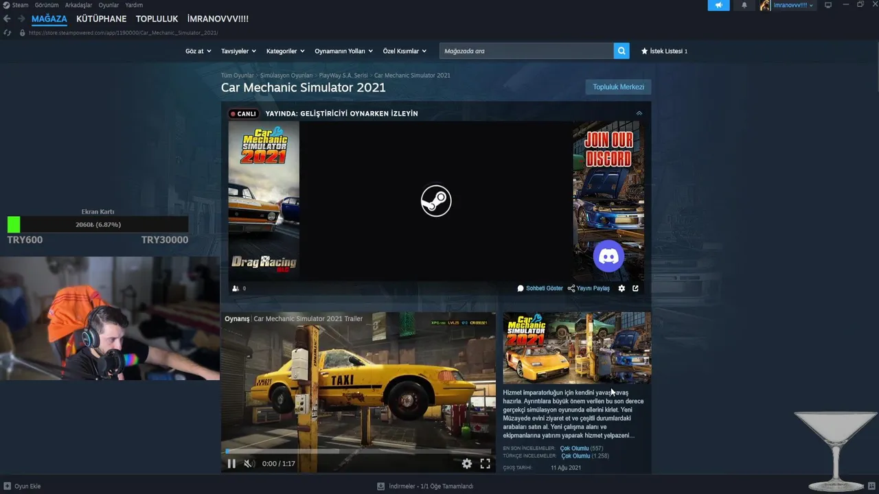
Task: Open the Steam menu
Action: click(20, 5)
